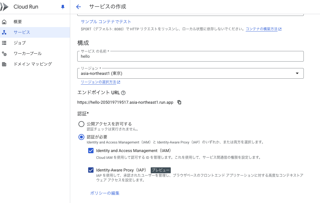Screen dimensions: 320x203
Task: Click the ワーカープール gears icon
Action: point(4,54)
